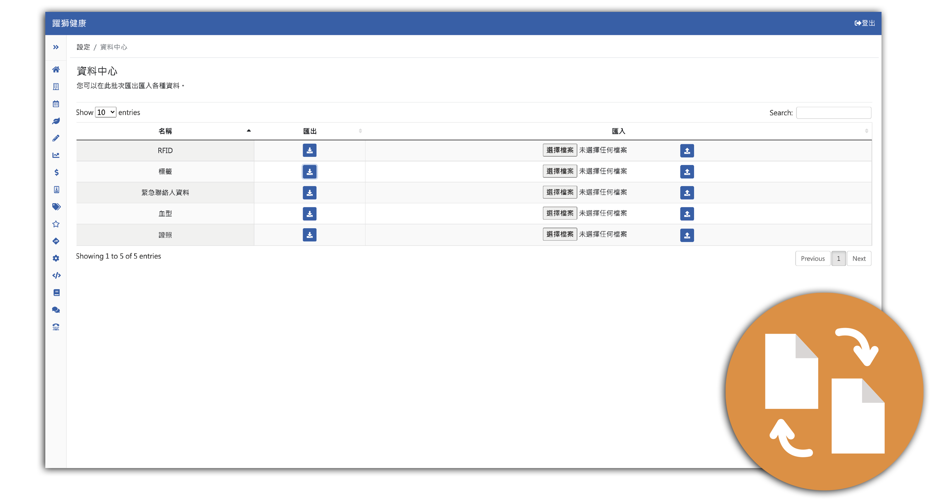Navigate to next page via Next button
This screenshot has height=500, width=939.
pos(859,259)
